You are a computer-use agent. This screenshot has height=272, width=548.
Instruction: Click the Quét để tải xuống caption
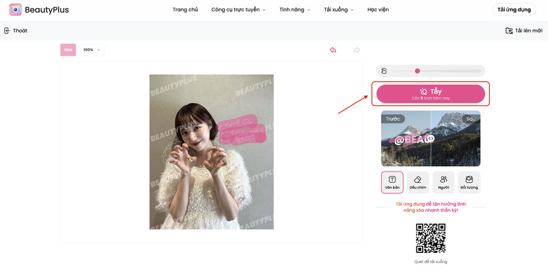point(431,261)
